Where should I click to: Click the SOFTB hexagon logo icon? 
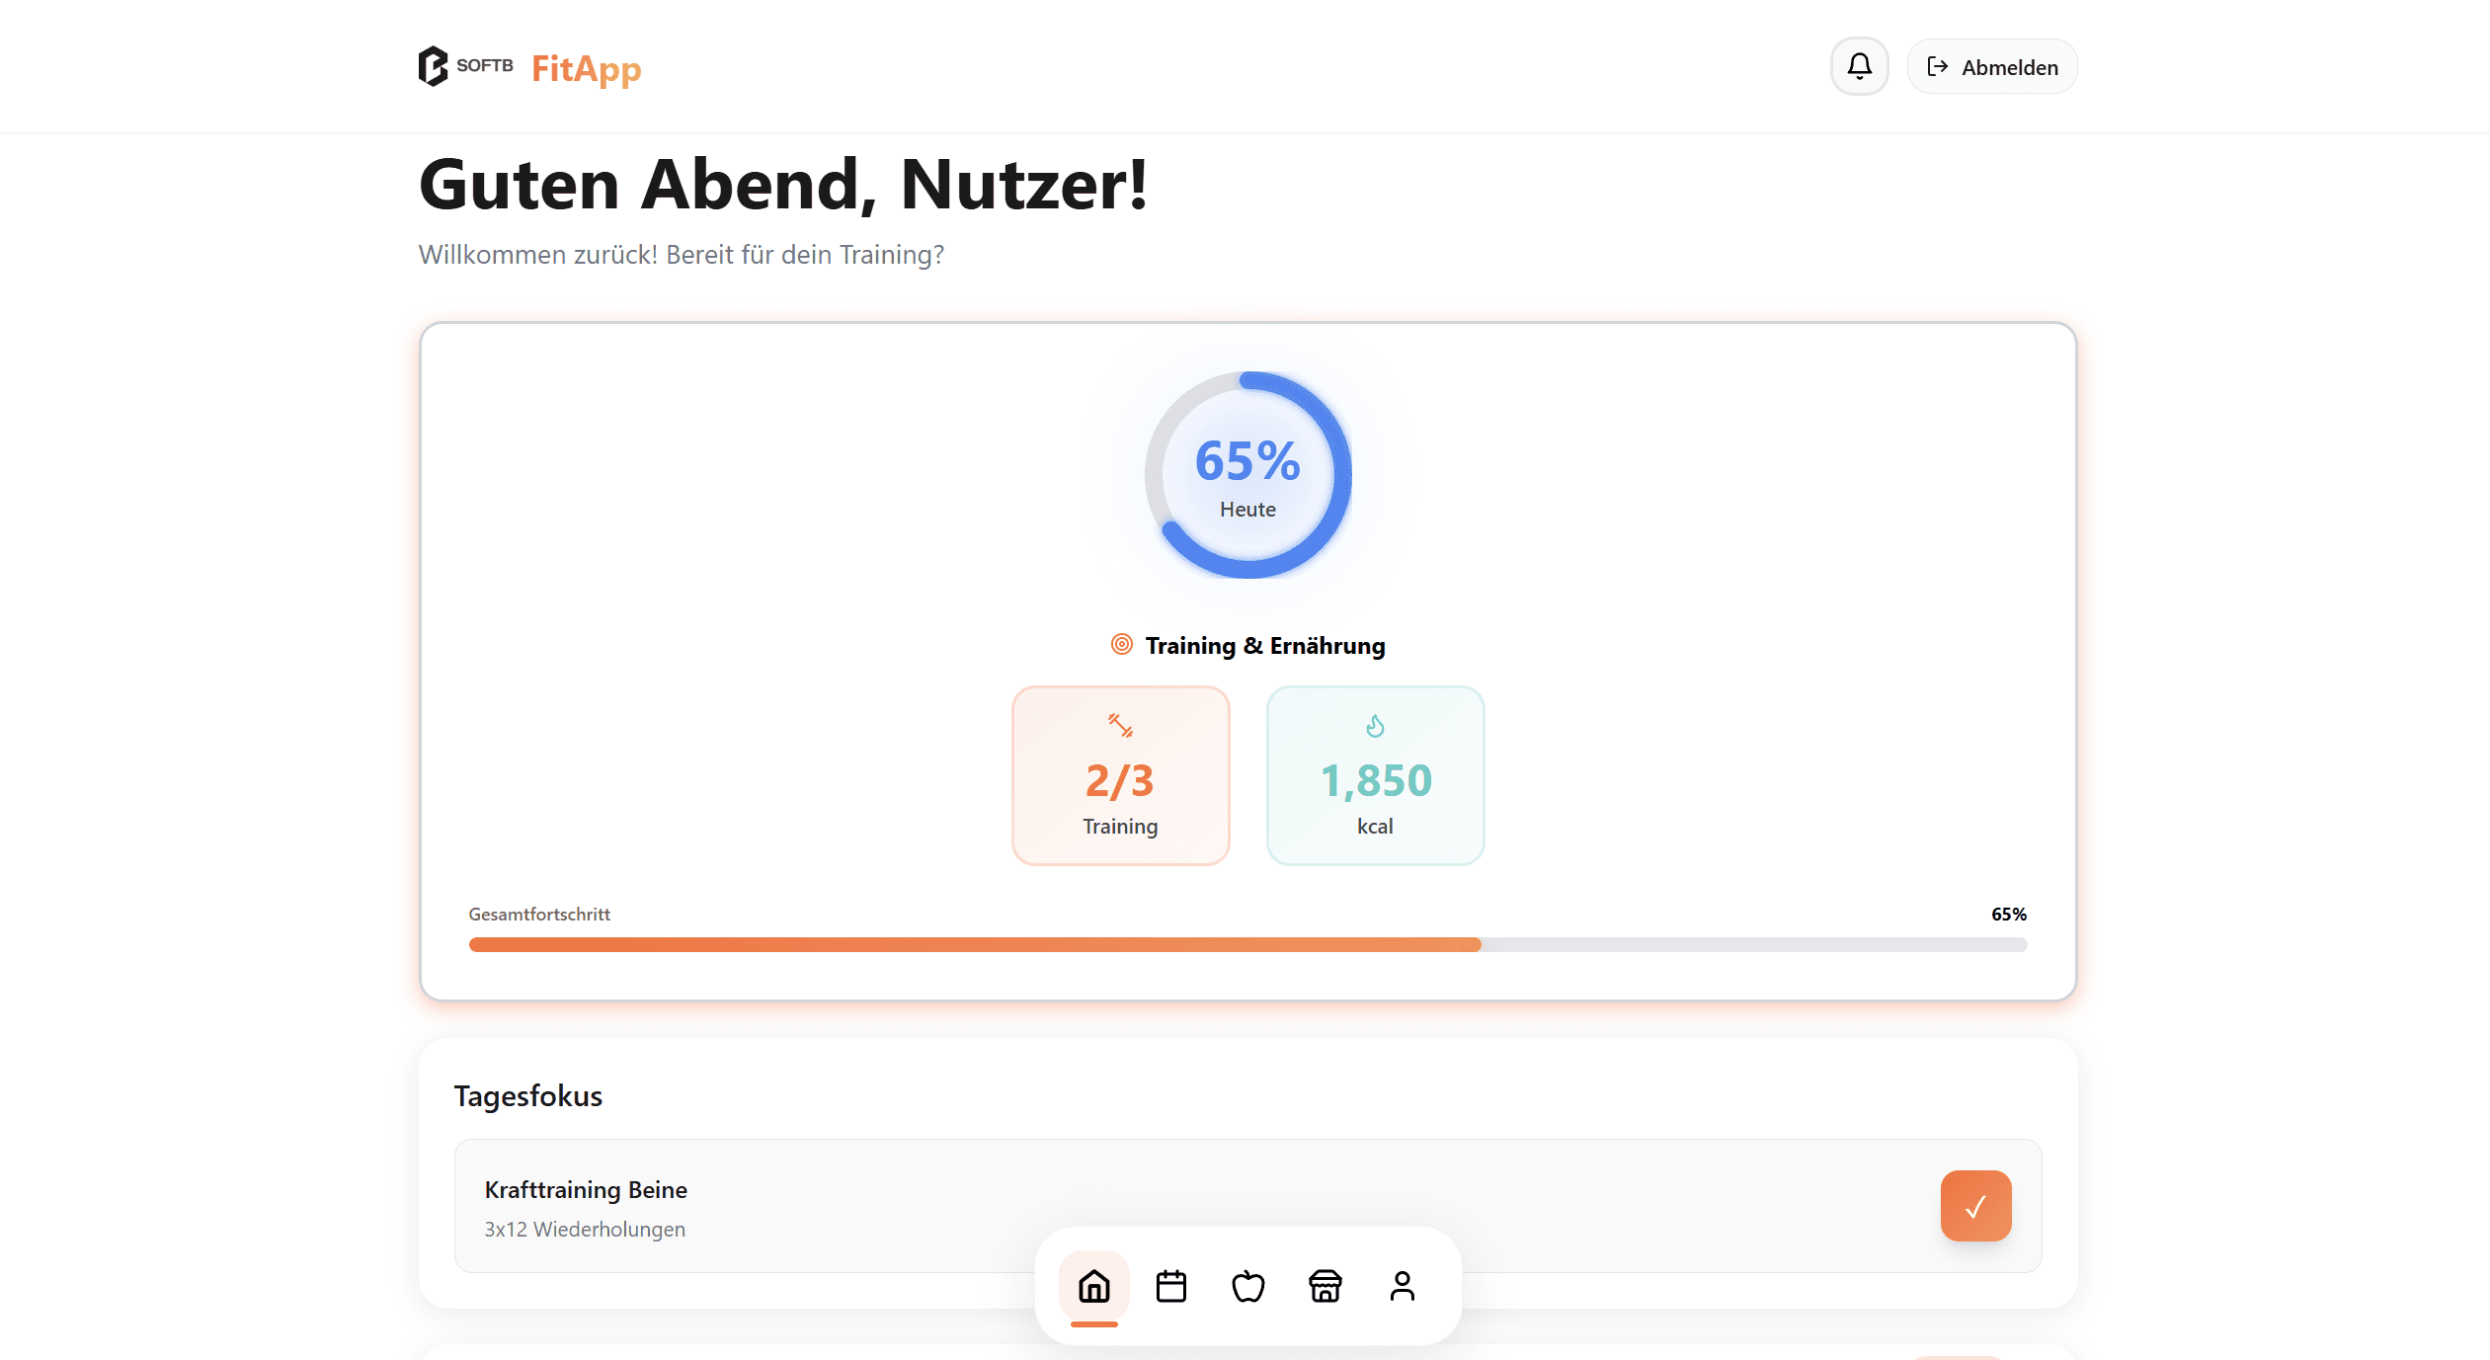coord(433,66)
